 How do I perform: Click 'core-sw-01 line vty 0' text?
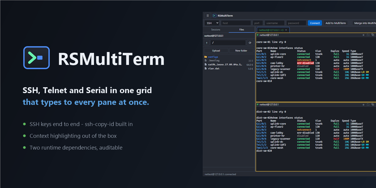coord(271,42)
